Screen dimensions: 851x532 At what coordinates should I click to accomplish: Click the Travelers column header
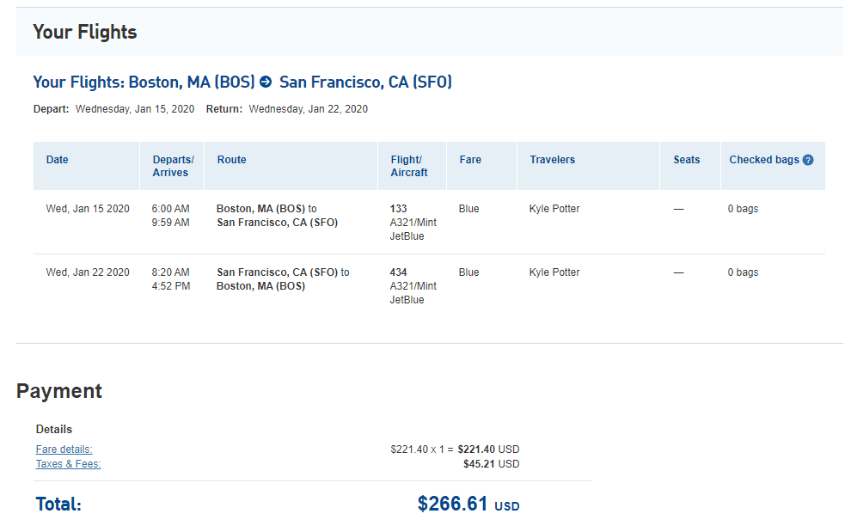pyautogui.click(x=552, y=160)
